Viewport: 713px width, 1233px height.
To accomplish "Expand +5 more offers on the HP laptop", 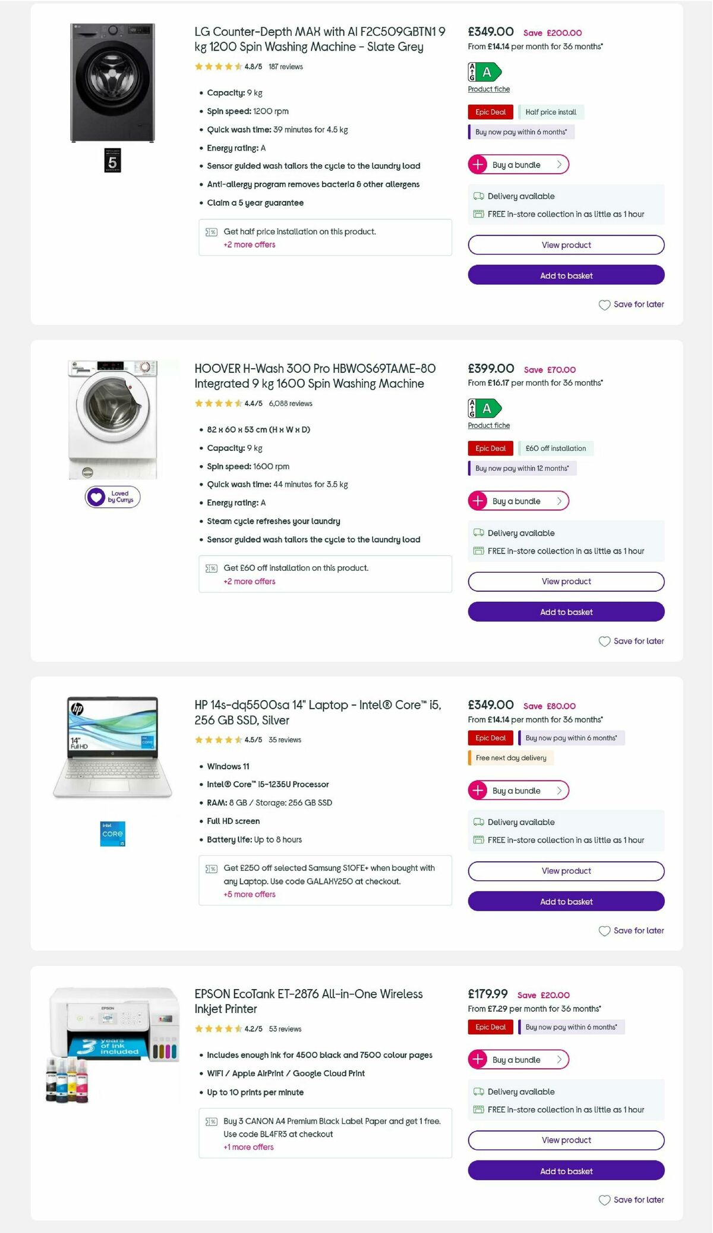I will click(x=249, y=894).
